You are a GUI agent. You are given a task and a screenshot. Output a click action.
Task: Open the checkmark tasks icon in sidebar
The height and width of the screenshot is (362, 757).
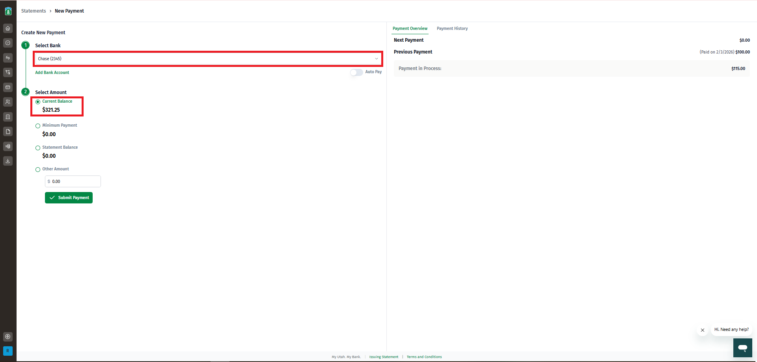(8, 43)
